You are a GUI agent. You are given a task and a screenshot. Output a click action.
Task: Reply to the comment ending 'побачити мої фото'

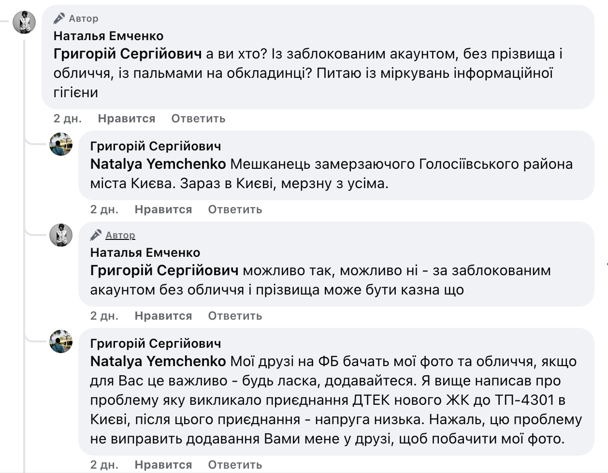[x=235, y=465]
